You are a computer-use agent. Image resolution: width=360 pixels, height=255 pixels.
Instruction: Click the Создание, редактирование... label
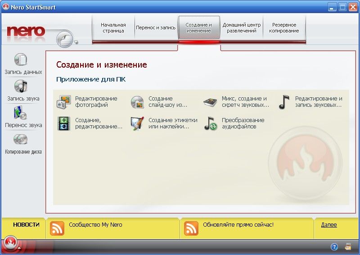click(x=99, y=123)
